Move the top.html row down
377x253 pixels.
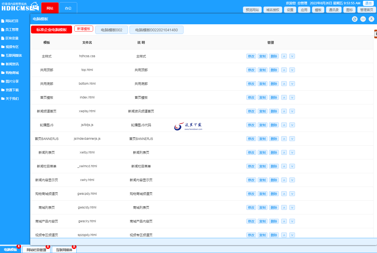click(x=292, y=70)
